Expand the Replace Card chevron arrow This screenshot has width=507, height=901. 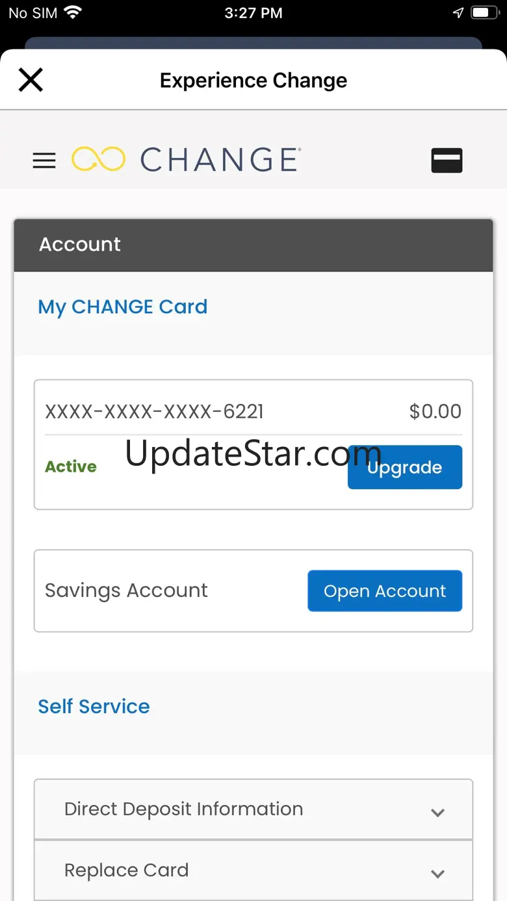point(438,874)
